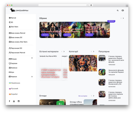Click the gamepad icon by Ігри
Image resolution: width=134 pixels, height=113 pixels.
pos(10,72)
